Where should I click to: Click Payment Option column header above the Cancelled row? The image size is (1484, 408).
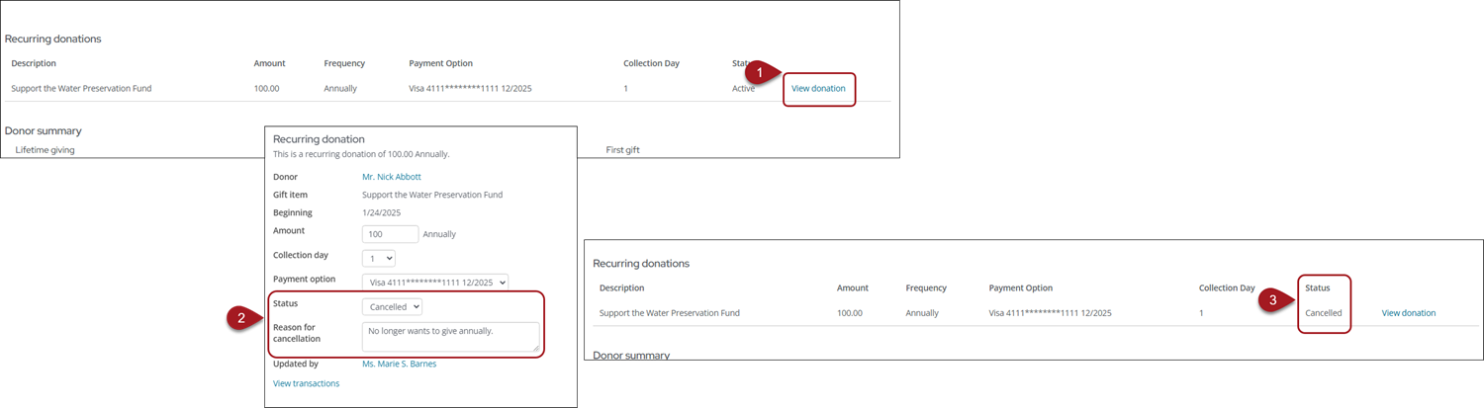point(1020,288)
